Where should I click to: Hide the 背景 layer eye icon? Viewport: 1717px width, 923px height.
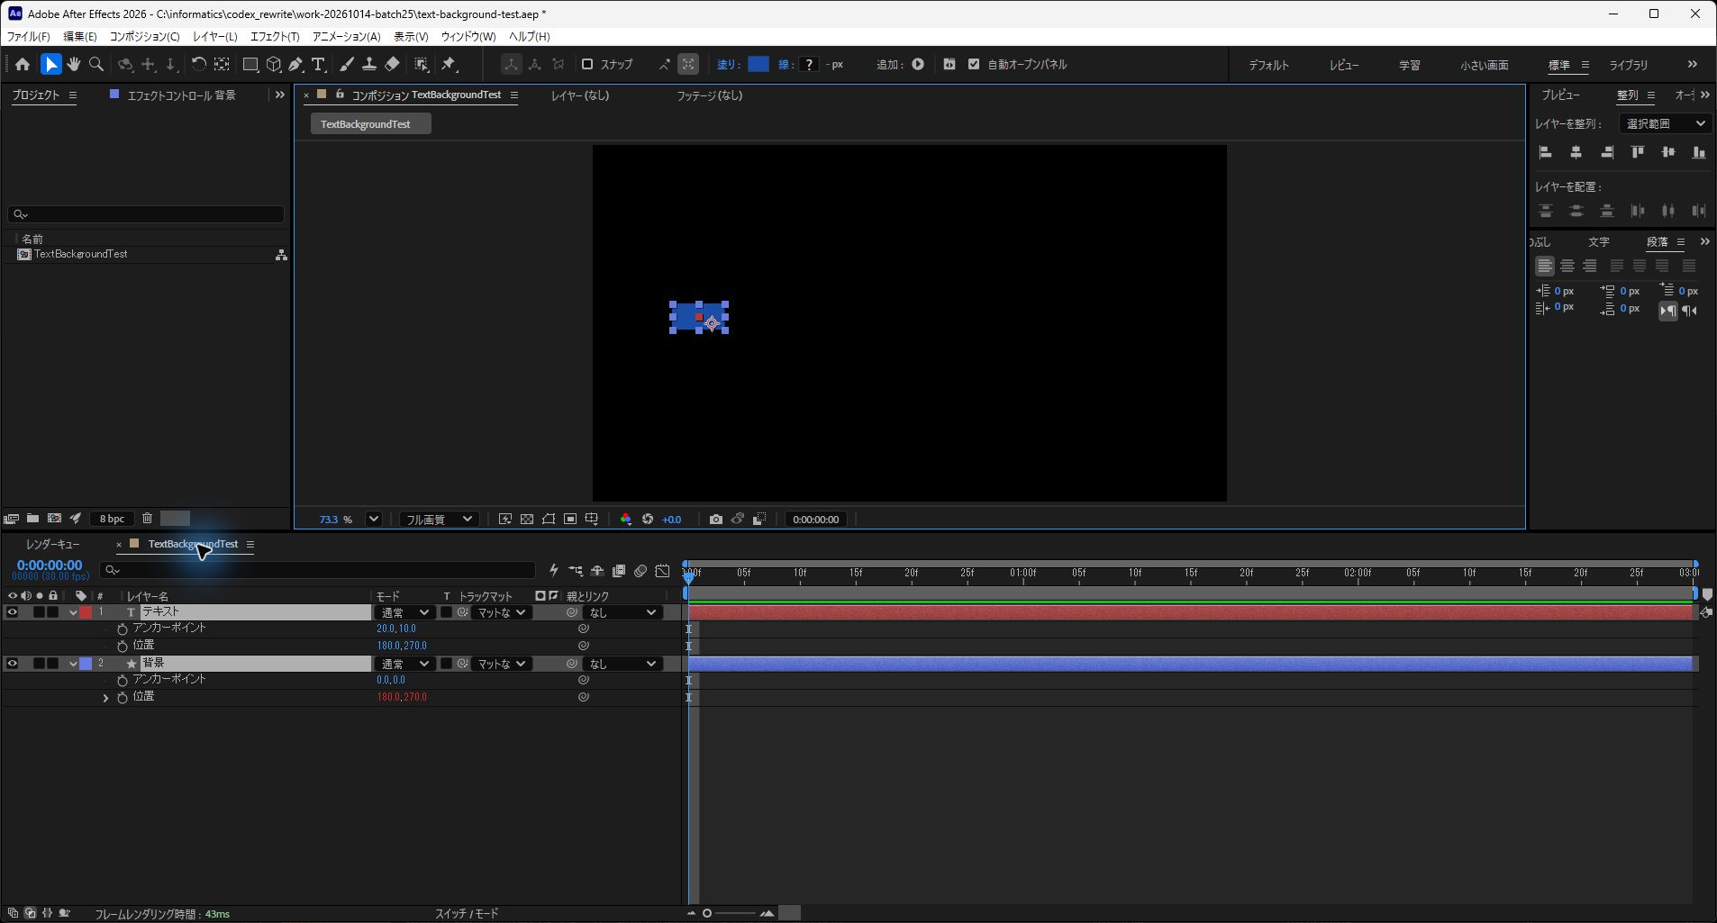13,664
